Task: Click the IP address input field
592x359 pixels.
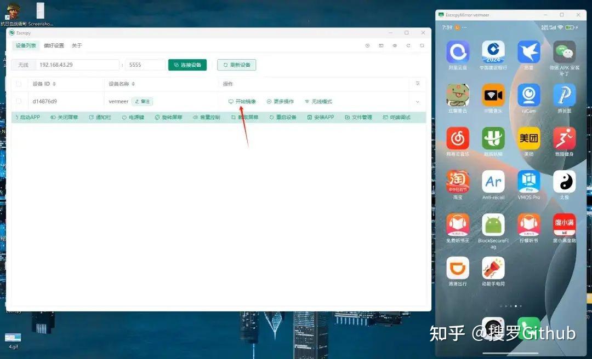Action: coord(77,65)
